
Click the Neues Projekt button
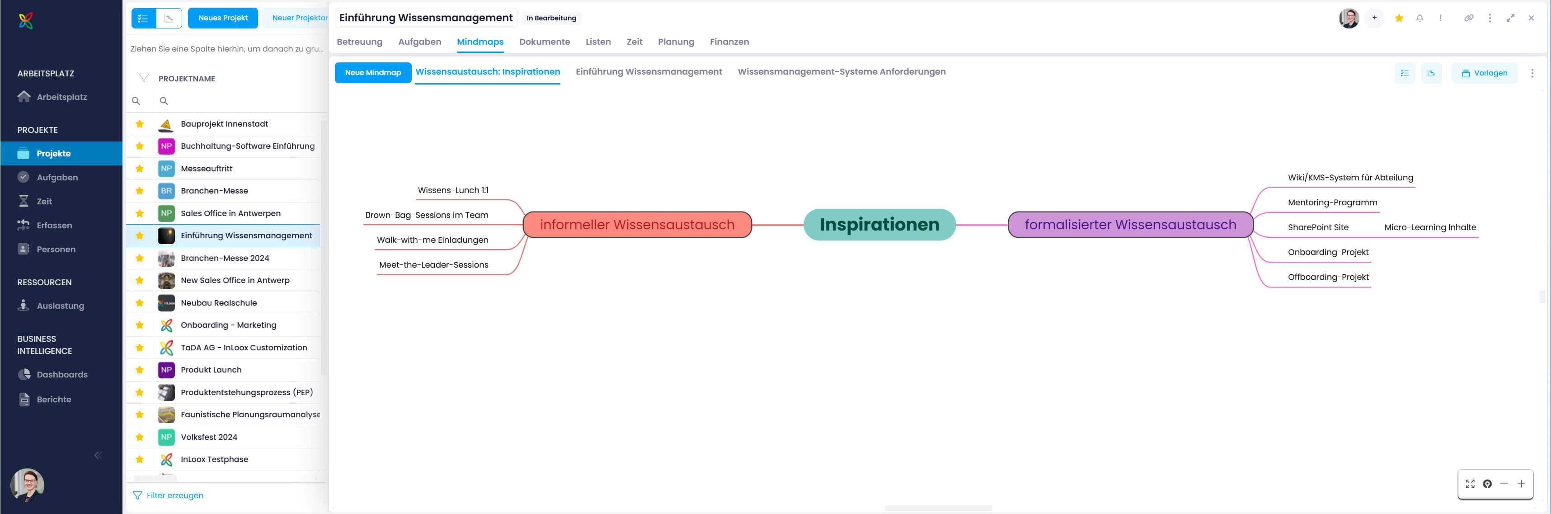click(x=223, y=18)
